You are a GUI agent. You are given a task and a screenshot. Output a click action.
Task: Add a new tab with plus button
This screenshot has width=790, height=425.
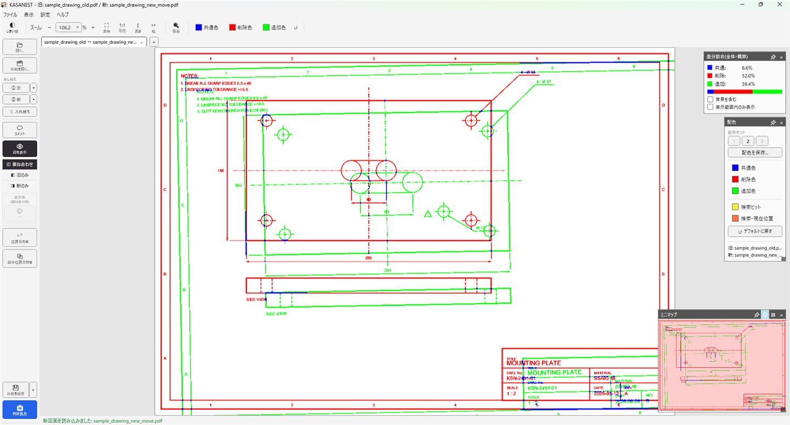click(x=154, y=42)
